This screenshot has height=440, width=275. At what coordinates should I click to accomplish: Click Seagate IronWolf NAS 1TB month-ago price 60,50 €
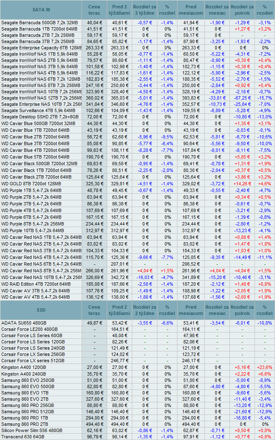click(x=191, y=54)
